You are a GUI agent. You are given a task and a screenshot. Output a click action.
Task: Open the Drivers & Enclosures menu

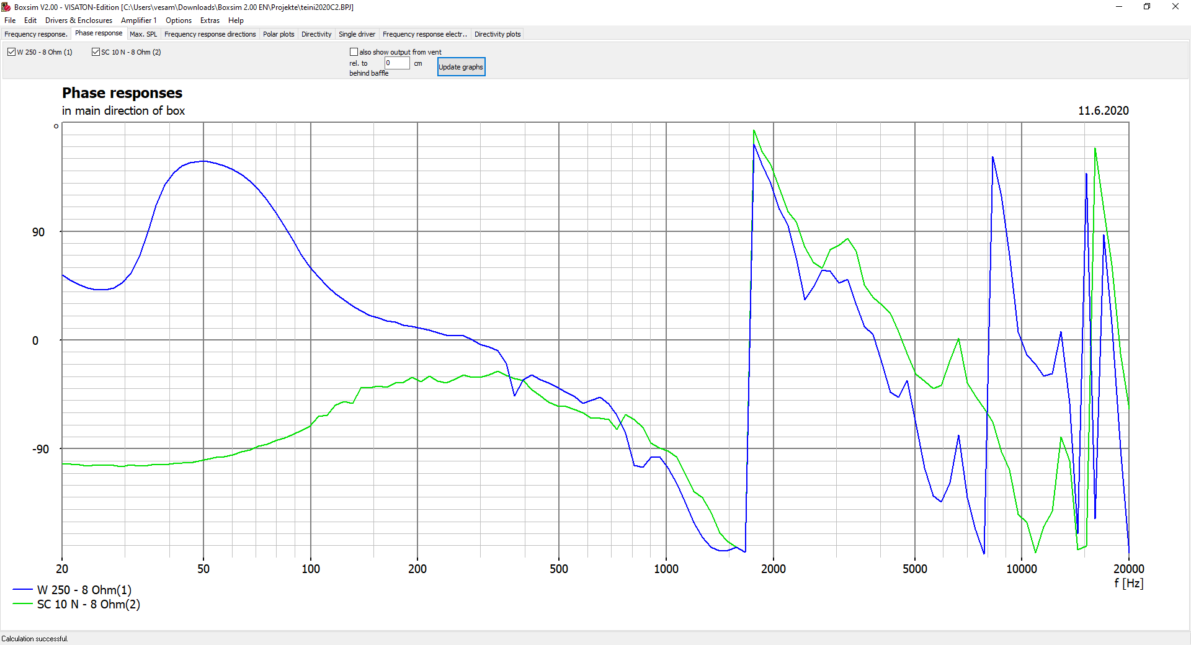pos(79,20)
